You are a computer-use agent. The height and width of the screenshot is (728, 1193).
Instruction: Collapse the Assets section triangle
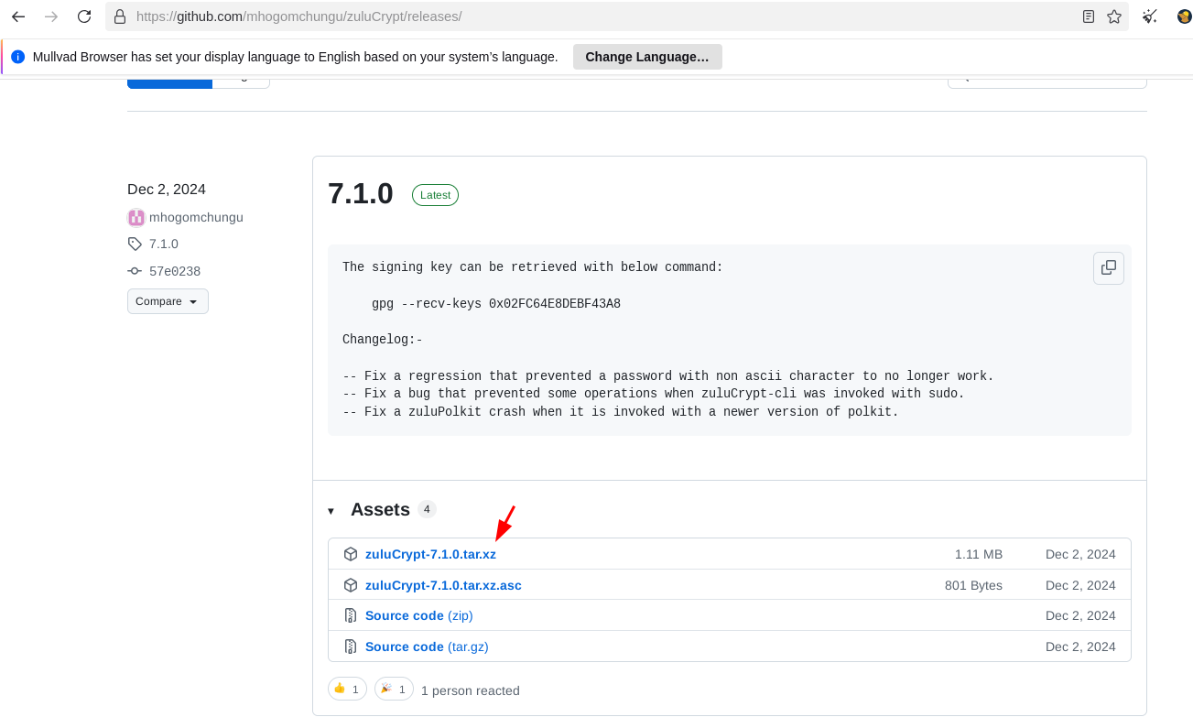(331, 511)
